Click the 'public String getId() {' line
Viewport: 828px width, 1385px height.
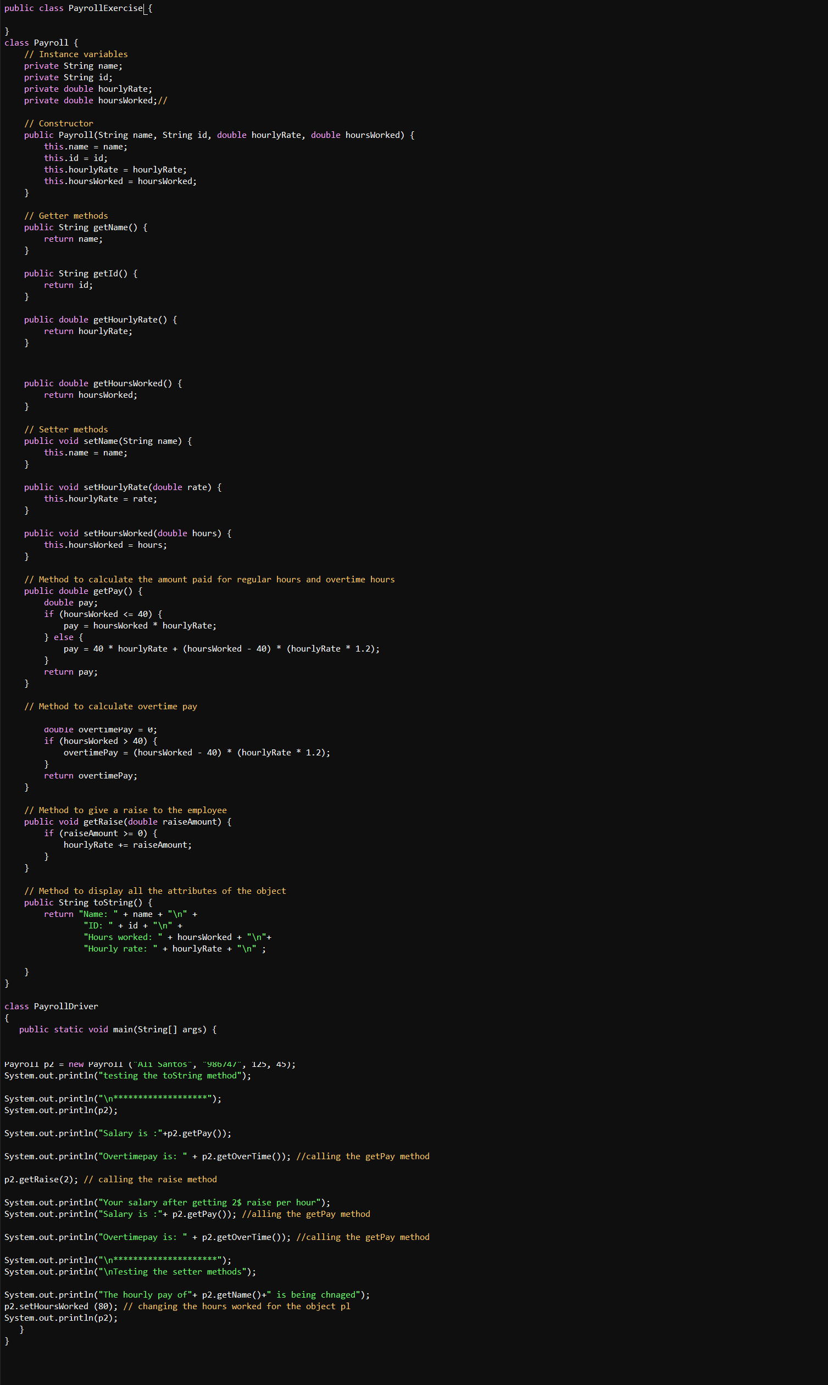[81, 274]
